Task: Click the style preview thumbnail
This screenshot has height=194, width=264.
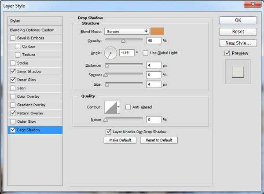Action: point(238,71)
